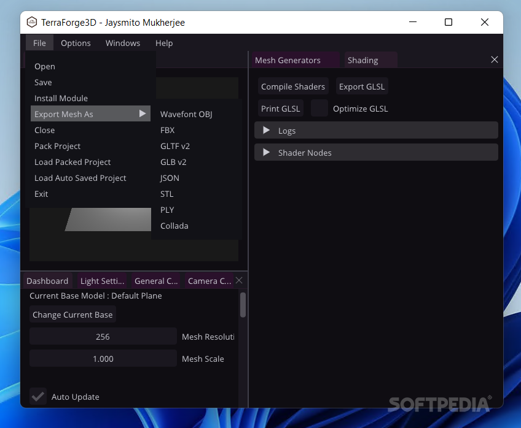The height and width of the screenshot is (428, 521).
Task: Toggle the Optimize GLSL checkbox
Action: click(x=319, y=108)
